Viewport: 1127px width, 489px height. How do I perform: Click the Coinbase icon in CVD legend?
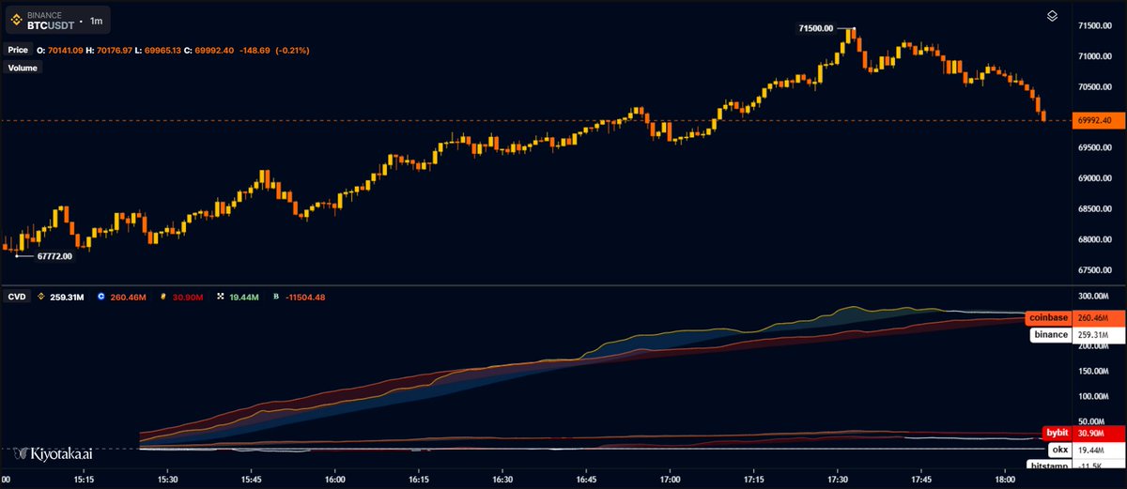100,297
